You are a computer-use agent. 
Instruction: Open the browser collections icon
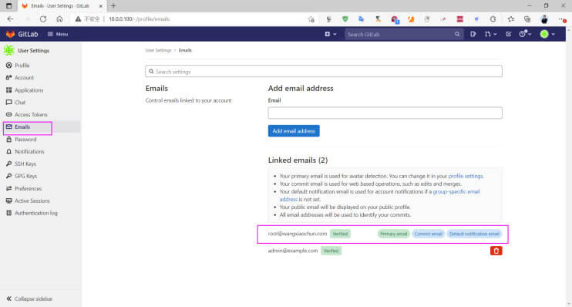[527, 19]
